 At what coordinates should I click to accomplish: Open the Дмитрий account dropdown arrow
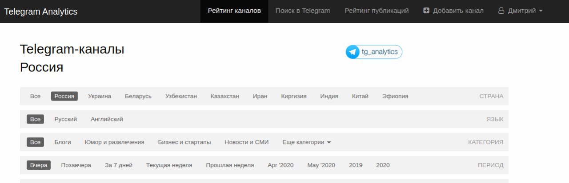pyautogui.click(x=541, y=11)
